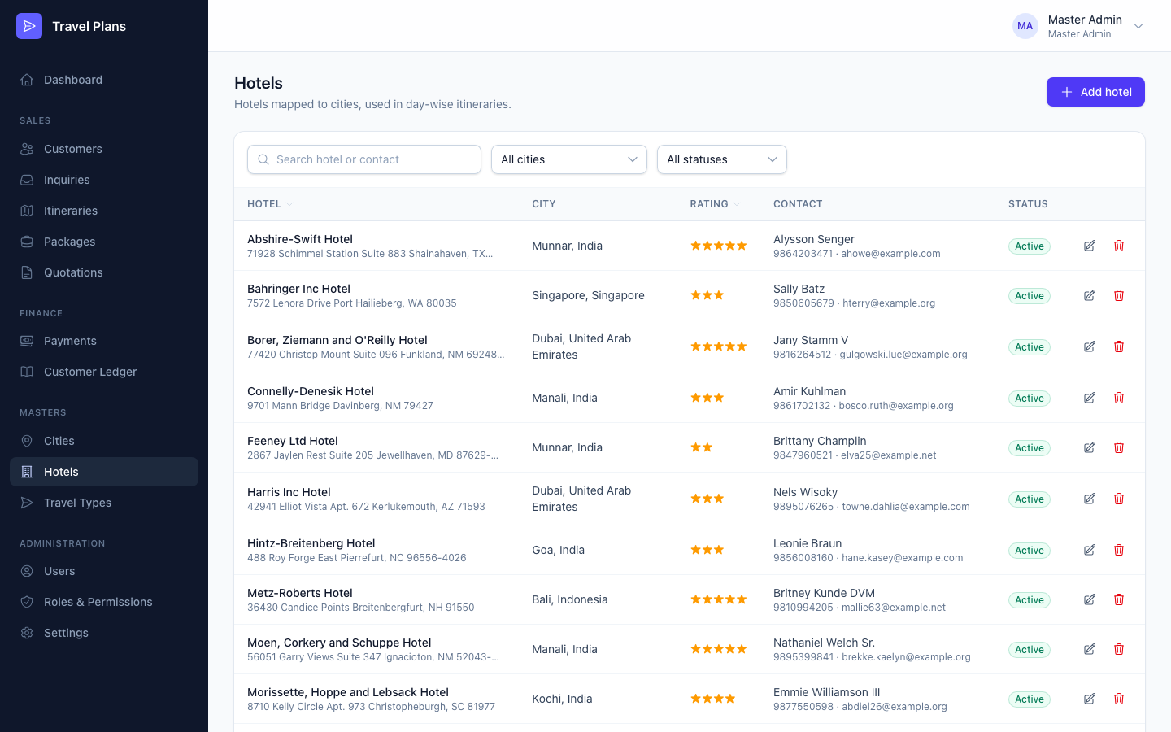
Task: Open Travel Types master page
Action: (x=104, y=503)
